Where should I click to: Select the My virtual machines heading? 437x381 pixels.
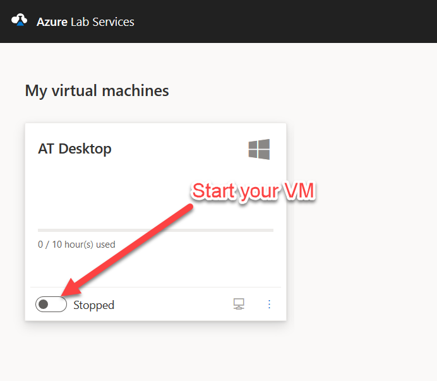click(x=97, y=90)
